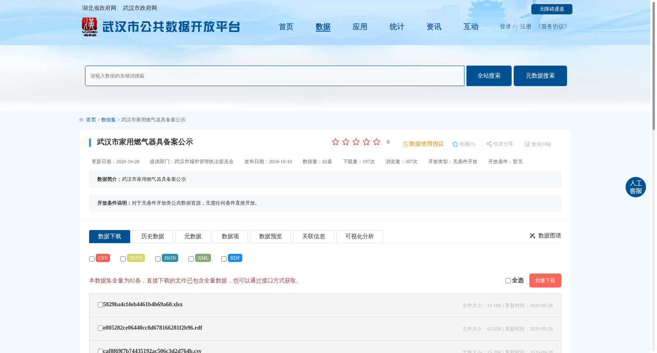
Task: Open the 人工客服 support bubble
Action: click(x=636, y=187)
